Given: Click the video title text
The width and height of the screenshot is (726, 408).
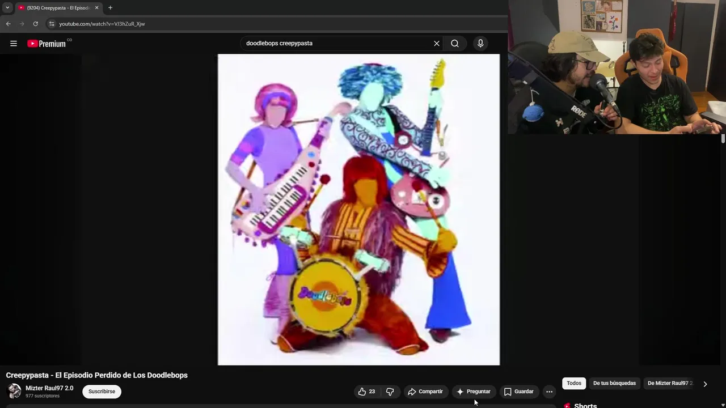Looking at the screenshot, I should pos(96,375).
